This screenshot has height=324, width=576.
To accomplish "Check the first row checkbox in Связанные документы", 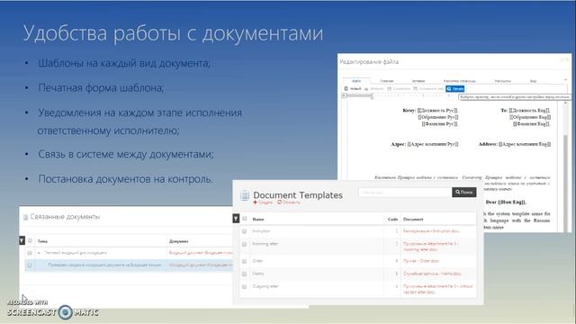I will 30,253.
